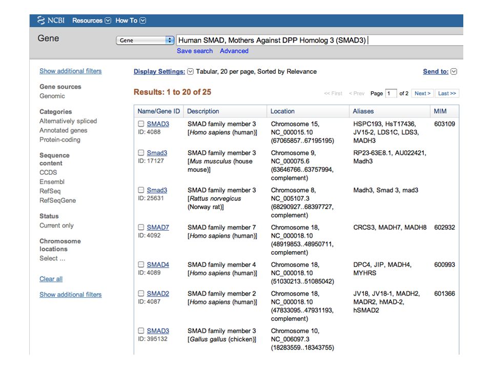
Task: Click the lower Show additional filters link
Action: [71, 294]
